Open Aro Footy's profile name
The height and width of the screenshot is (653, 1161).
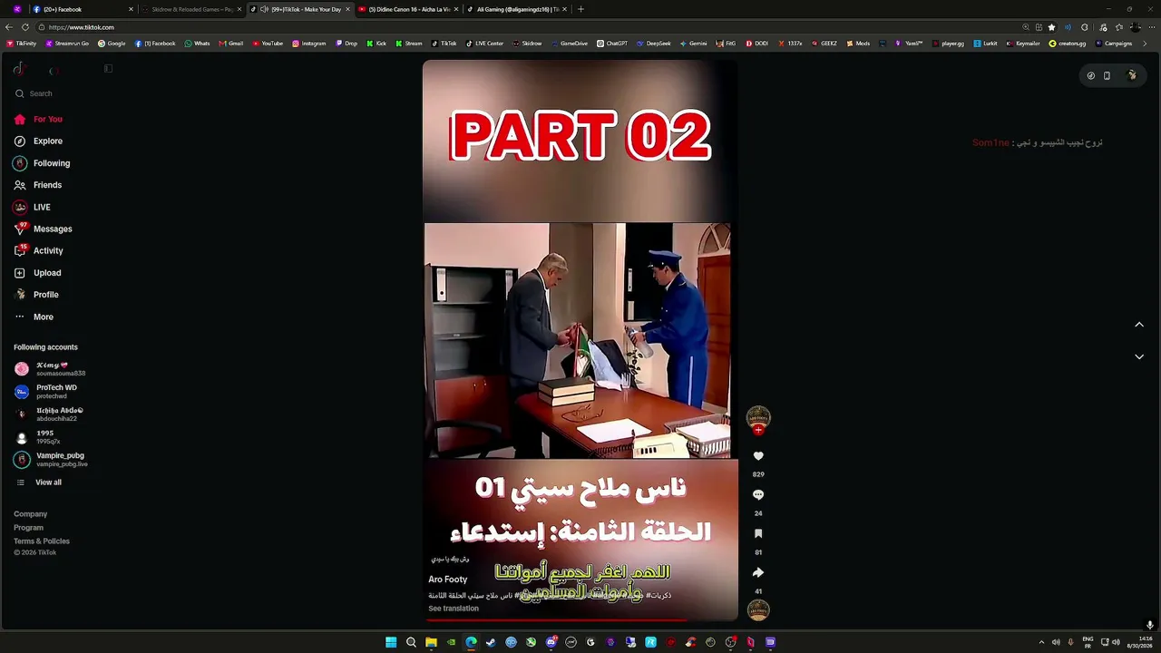pos(448,580)
